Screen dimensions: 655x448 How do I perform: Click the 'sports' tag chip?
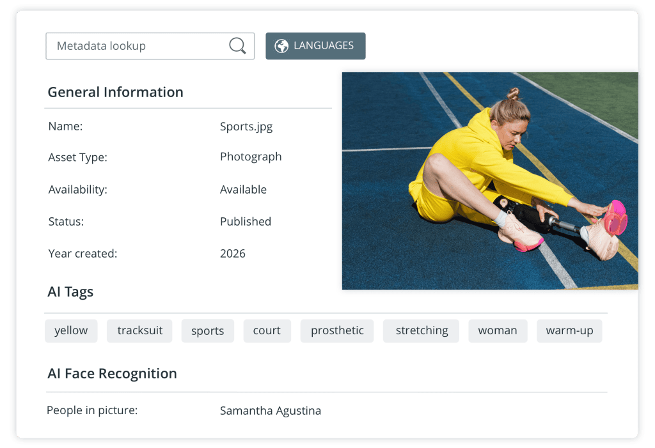[x=207, y=330]
